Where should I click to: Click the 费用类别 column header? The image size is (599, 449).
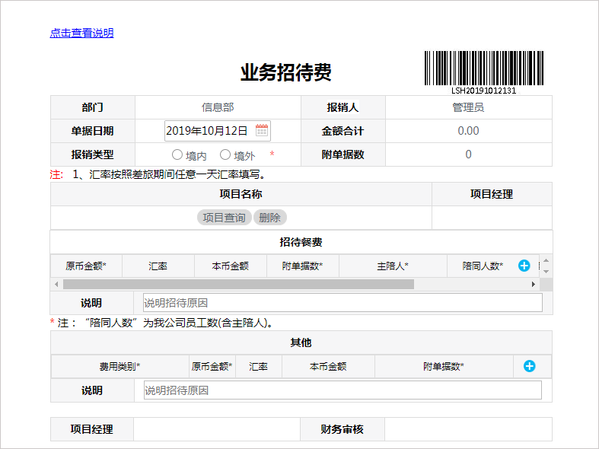click(x=119, y=366)
